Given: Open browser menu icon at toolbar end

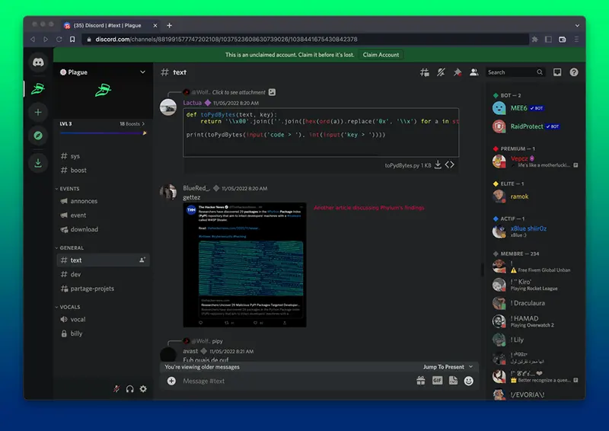Looking at the screenshot, I should (576, 40).
